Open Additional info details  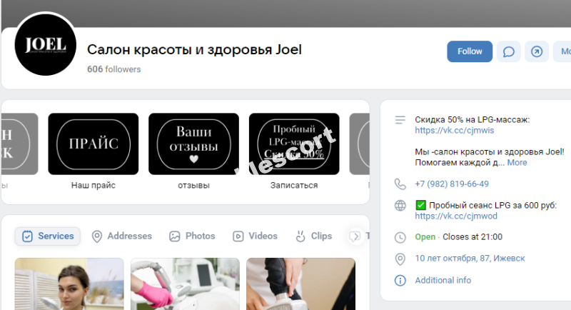443,280
